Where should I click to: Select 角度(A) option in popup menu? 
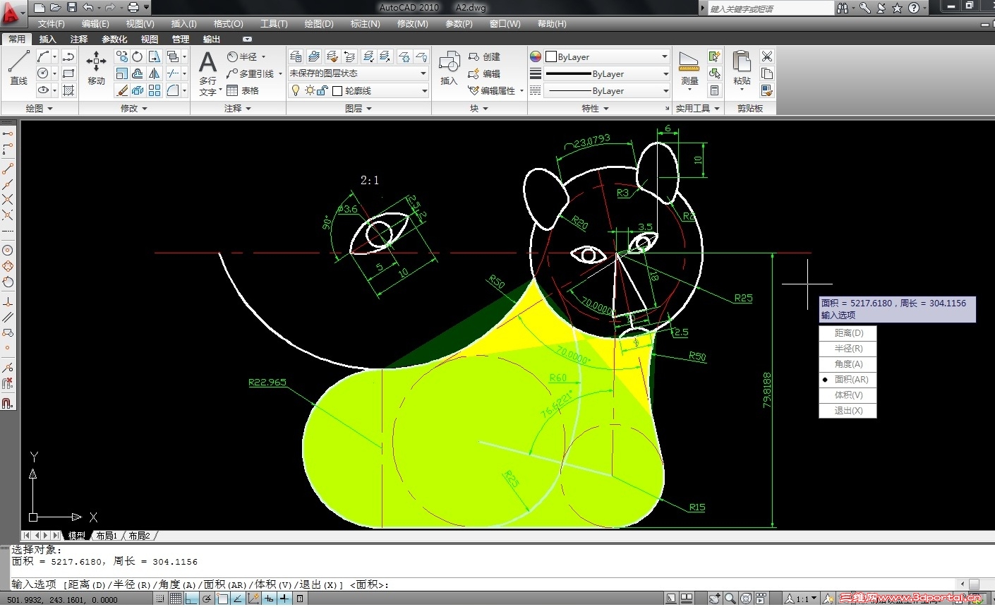tap(848, 364)
